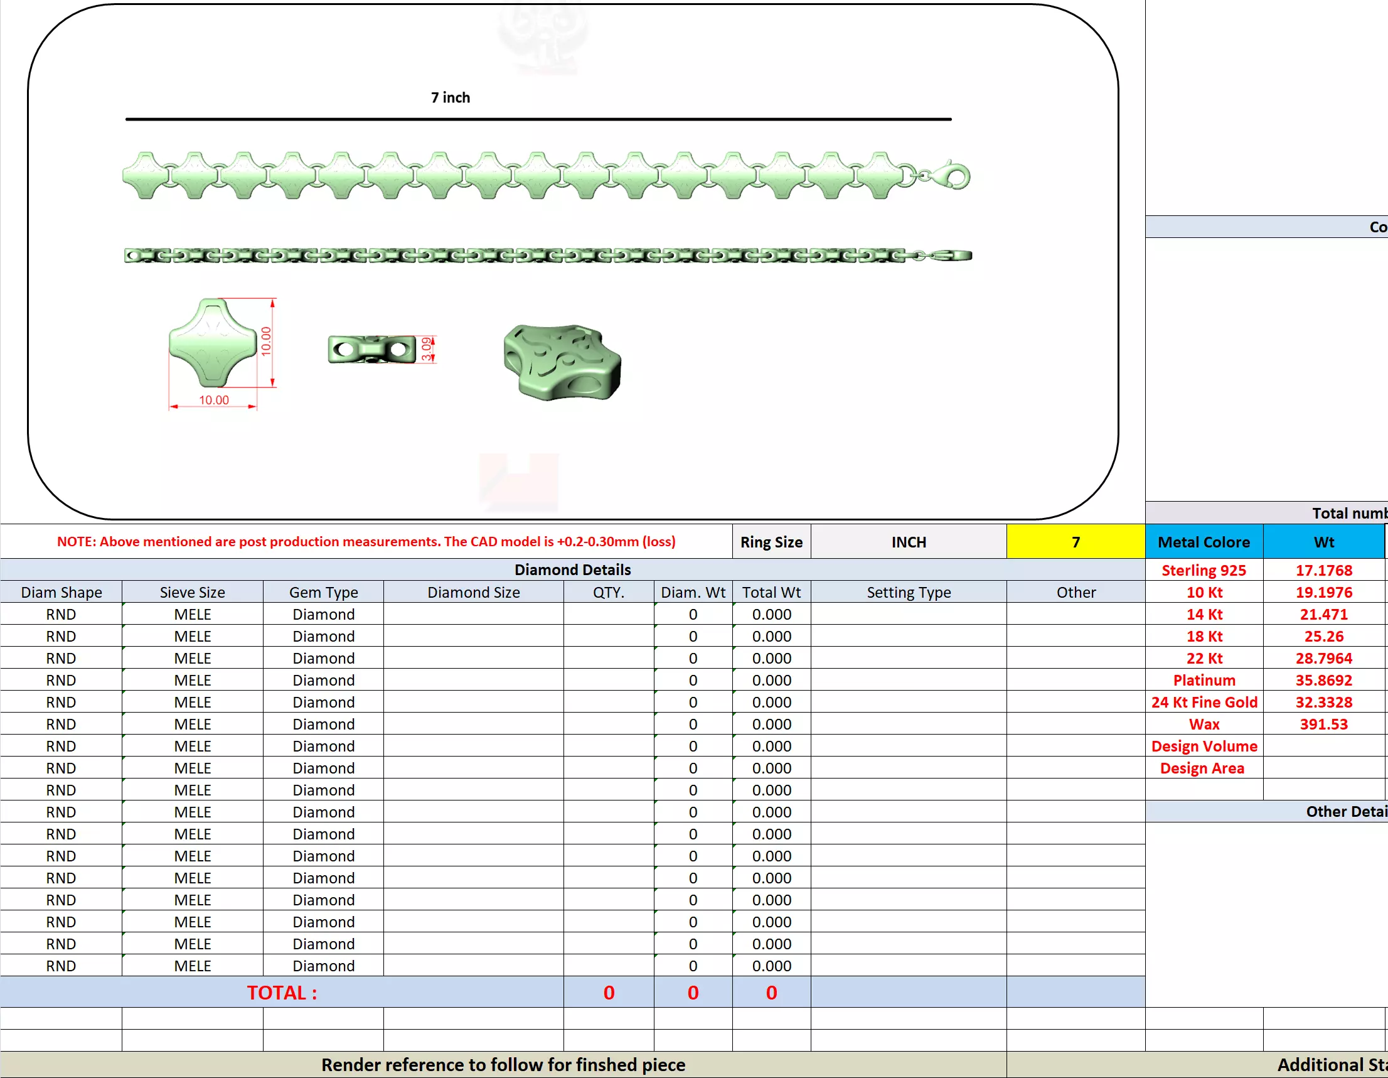The height and width of the screenshot is (1078, 1388).
Task: Select the Setting Type column header
Action: pos(908,592)
